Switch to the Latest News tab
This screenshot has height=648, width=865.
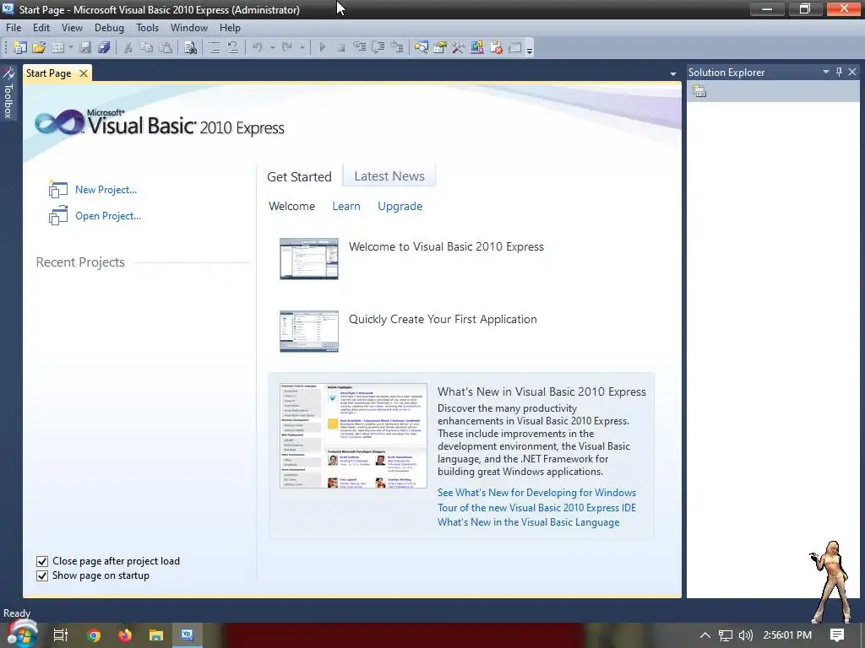(x=389, y=176)
